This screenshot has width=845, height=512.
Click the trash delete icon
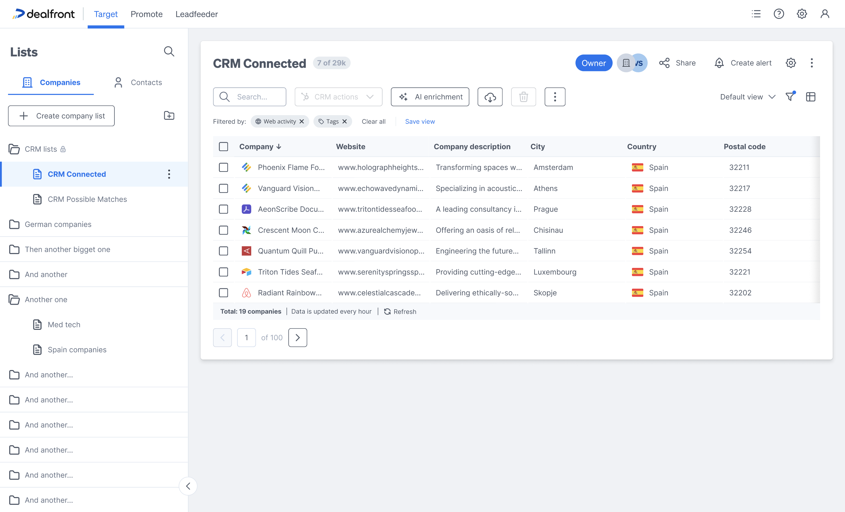coord(523,97)
